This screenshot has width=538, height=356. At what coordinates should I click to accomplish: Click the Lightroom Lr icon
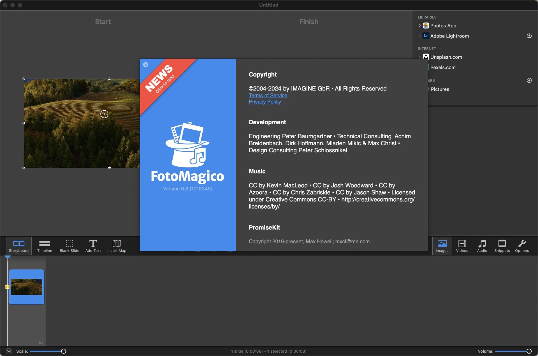click(426, 36)
